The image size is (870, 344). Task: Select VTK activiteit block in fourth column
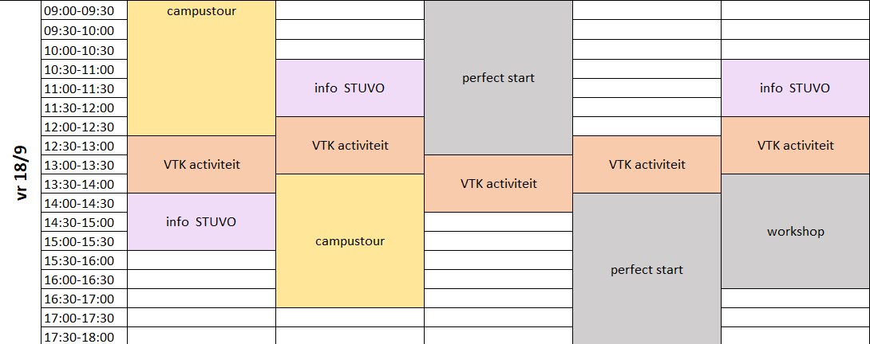tap(647, 165)
